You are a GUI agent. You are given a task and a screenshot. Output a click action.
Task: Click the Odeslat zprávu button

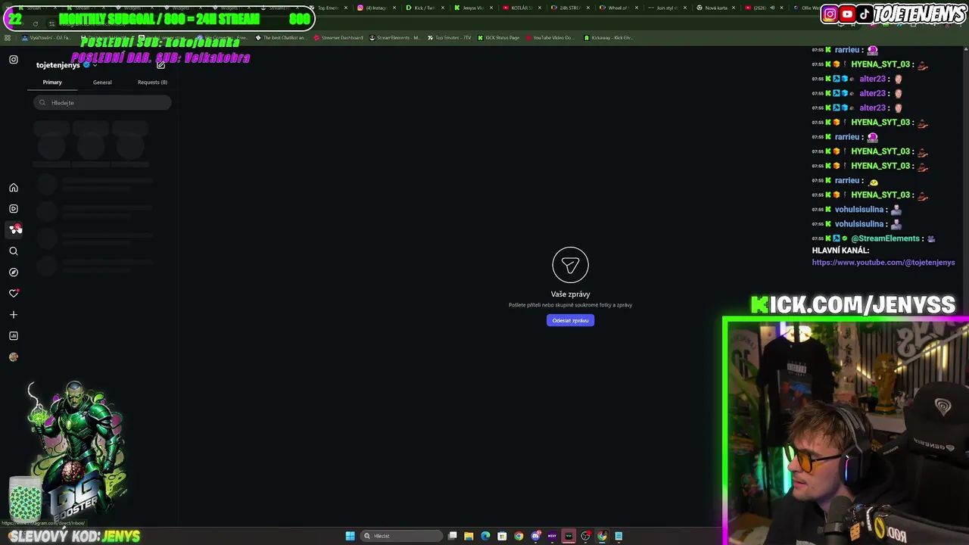(x=570, y=320)
